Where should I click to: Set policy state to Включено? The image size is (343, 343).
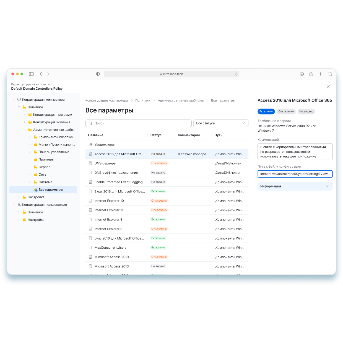(x=266, y=111)
